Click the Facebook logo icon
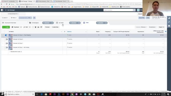Image resolution: width=171 pixels, height=96 pixels. click(2, 10)
